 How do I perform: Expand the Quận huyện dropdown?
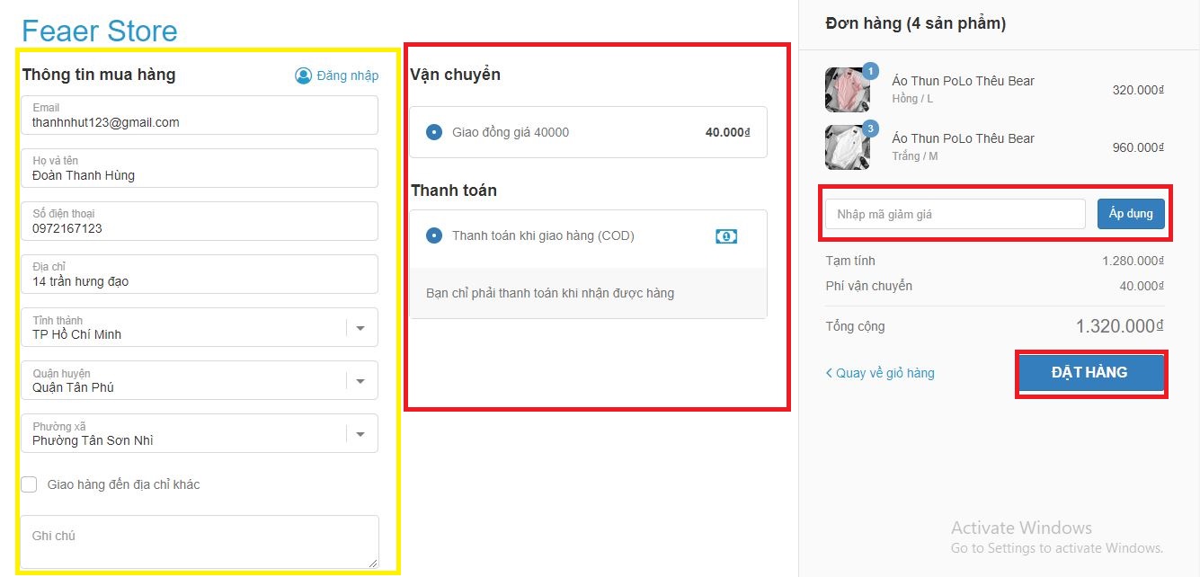click(360, 381)
